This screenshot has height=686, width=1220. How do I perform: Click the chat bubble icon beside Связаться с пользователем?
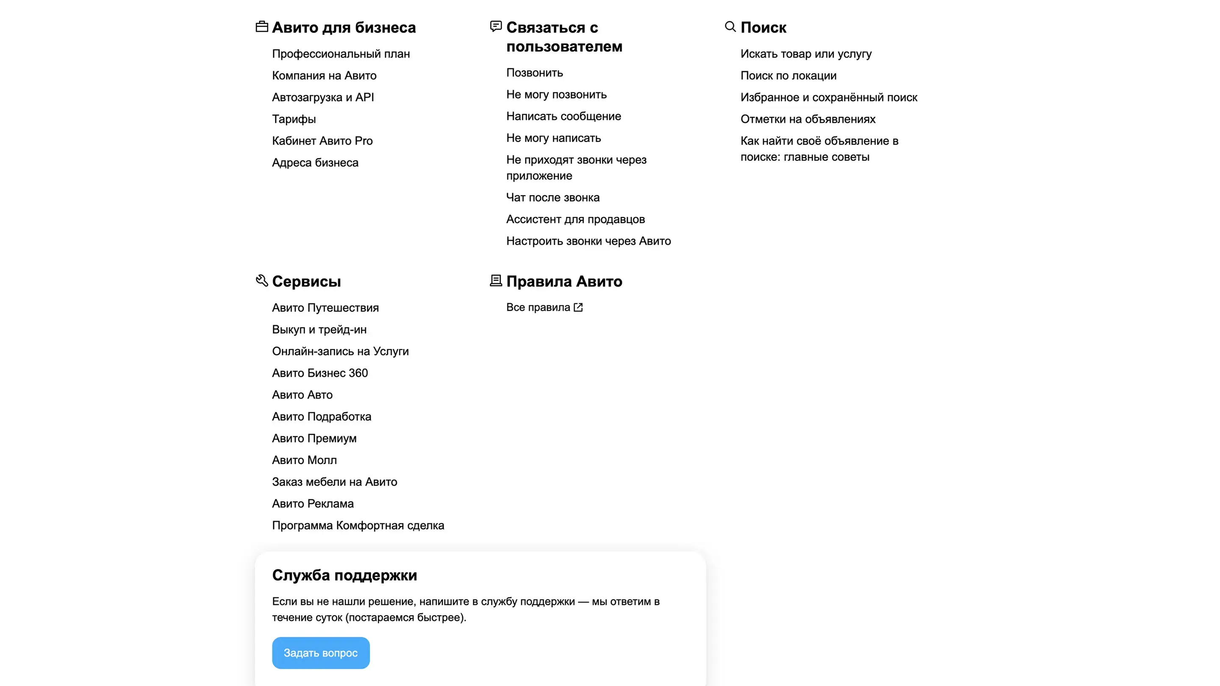click(495, 27)
